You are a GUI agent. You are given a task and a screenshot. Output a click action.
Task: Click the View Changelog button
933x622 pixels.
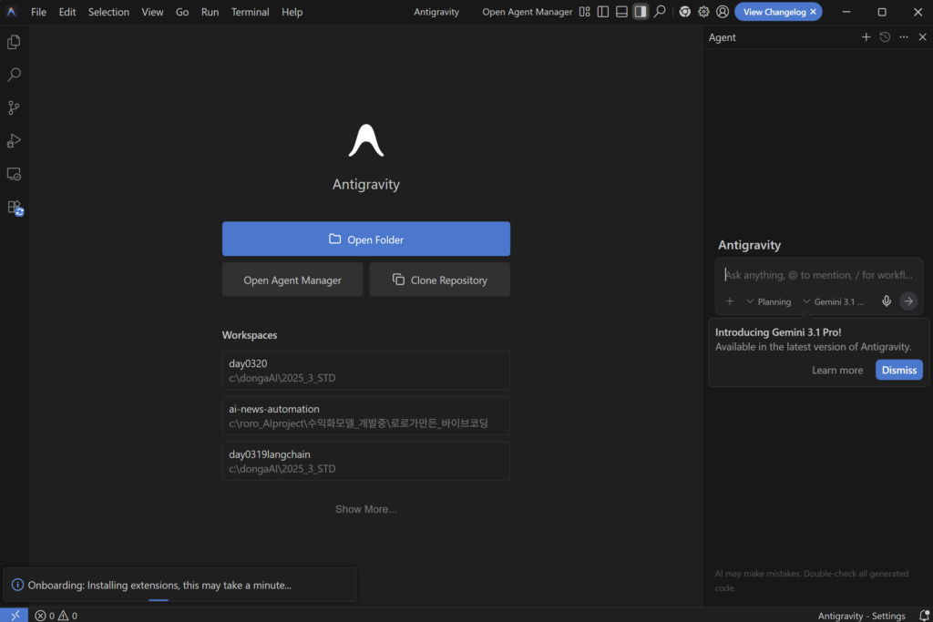tap(774, 12)
